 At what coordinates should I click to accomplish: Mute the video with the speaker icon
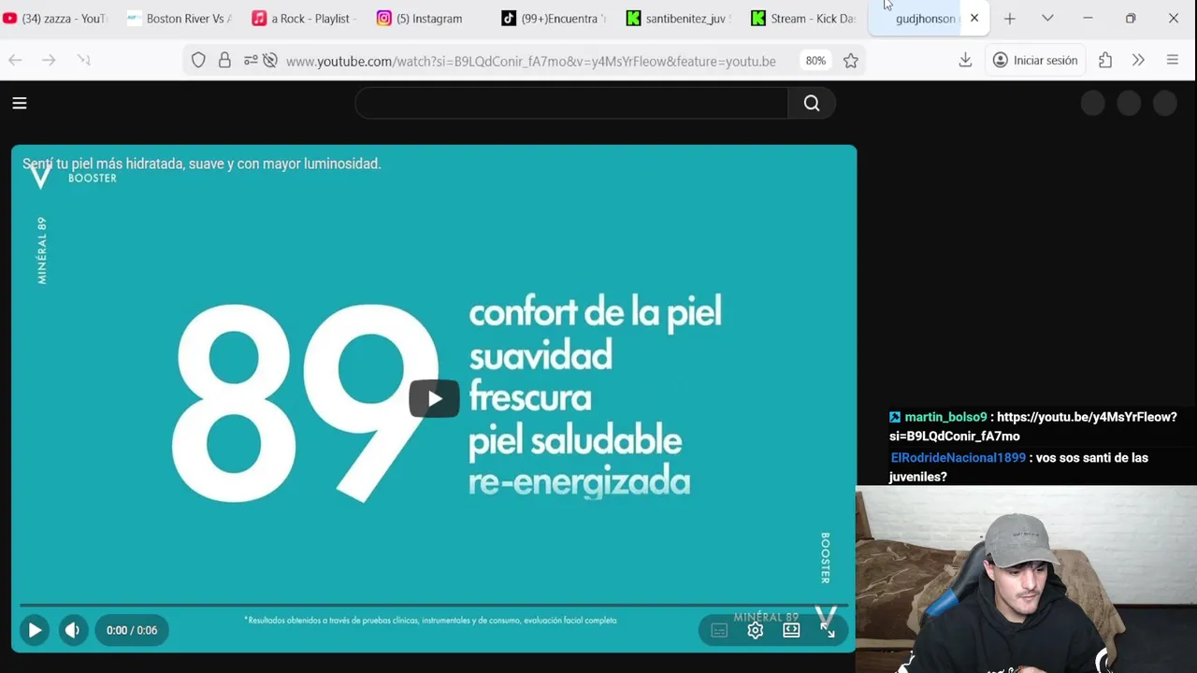(73, 630)
